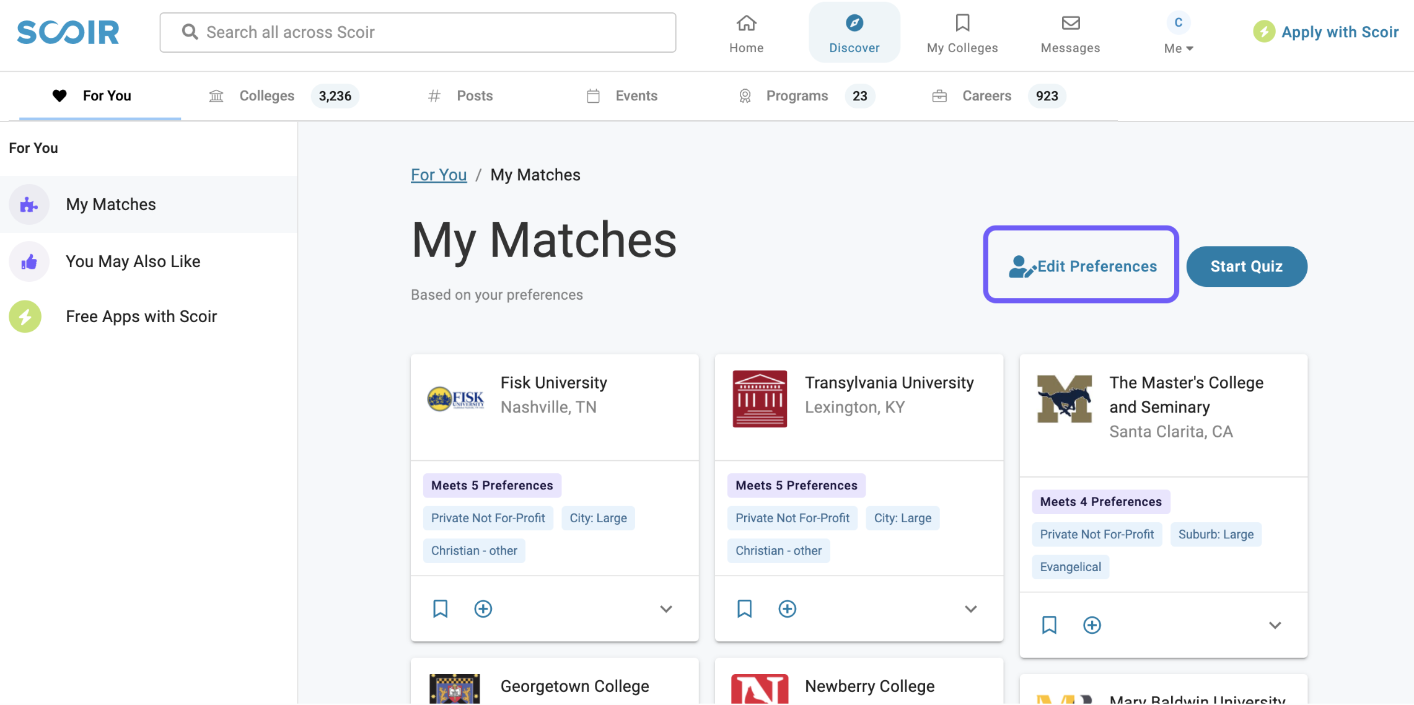Select the For You tab
Viewport: 1414px width, 705px height.
pyautogui.click(x=100, y=96)
